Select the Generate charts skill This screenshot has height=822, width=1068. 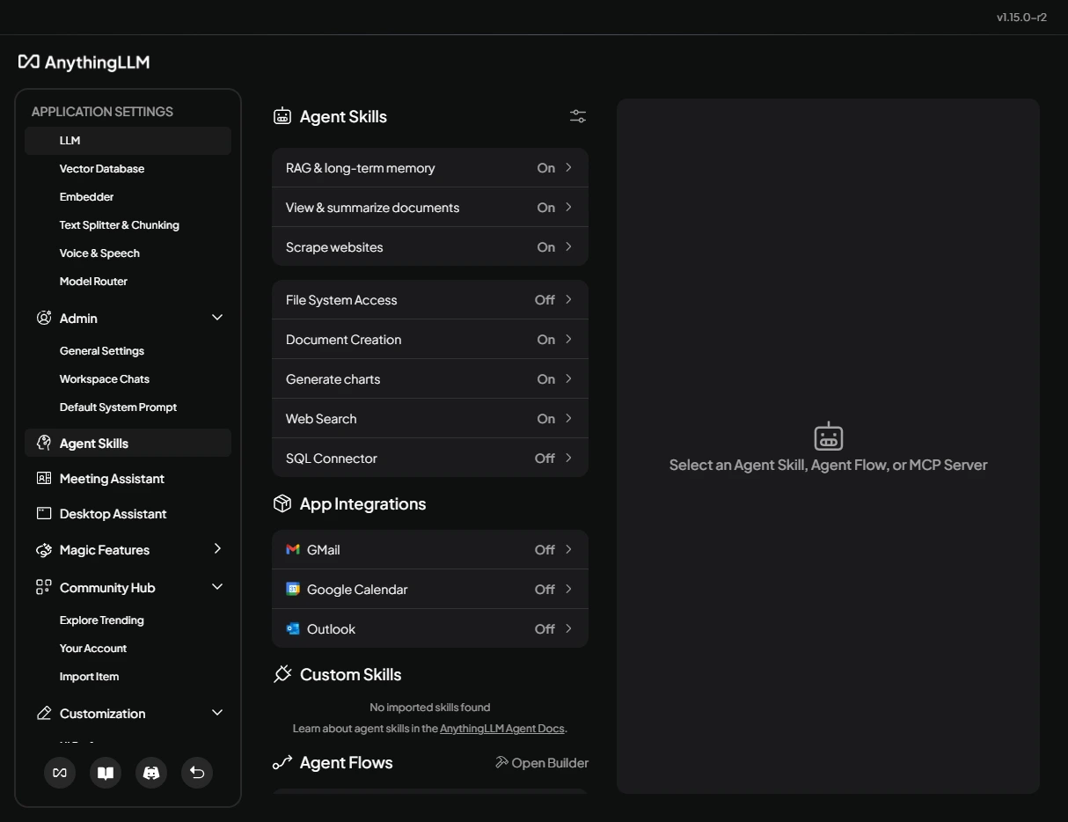pyautogui.click(x=430, y=378)
